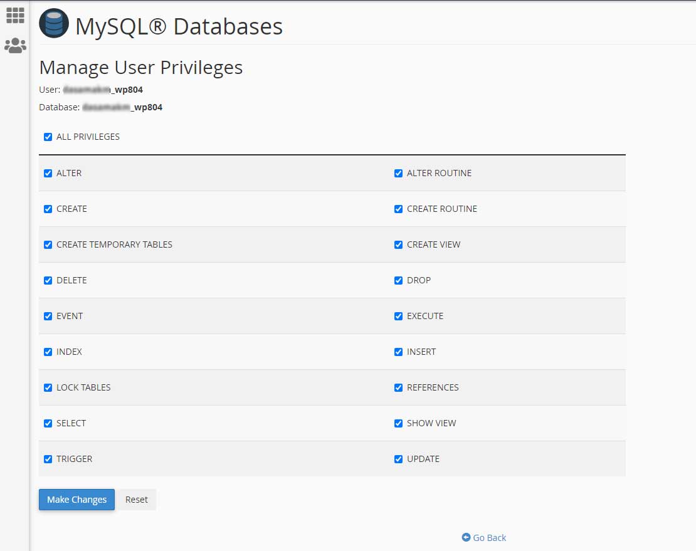Click the Make Changes button
This screenshot has height=551, width=696.
[x=76, y=500]
